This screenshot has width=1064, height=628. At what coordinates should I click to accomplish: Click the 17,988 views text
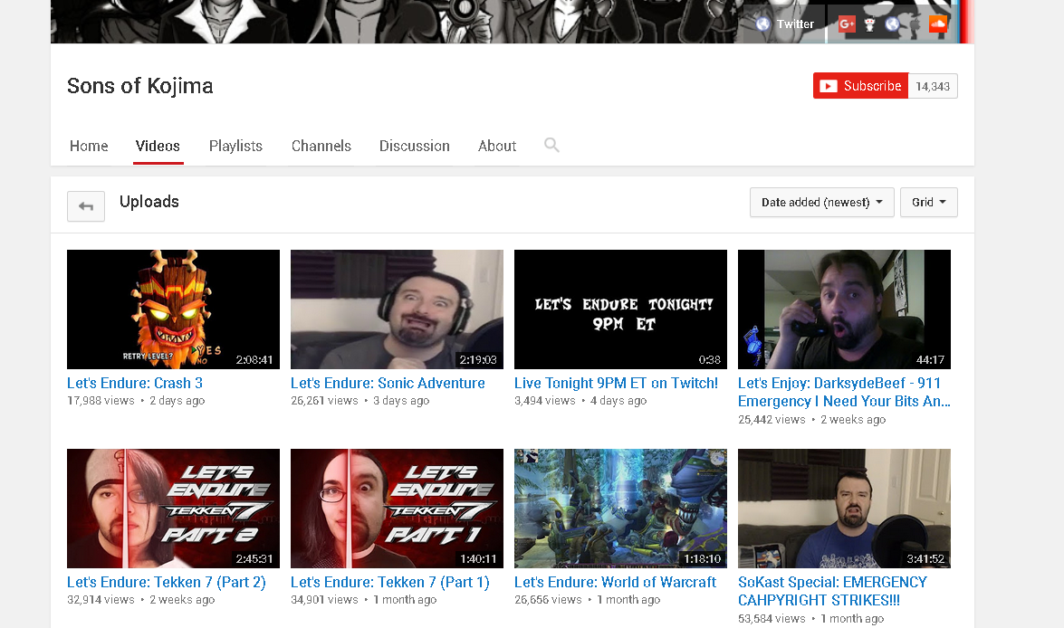(x=101, y=401)
